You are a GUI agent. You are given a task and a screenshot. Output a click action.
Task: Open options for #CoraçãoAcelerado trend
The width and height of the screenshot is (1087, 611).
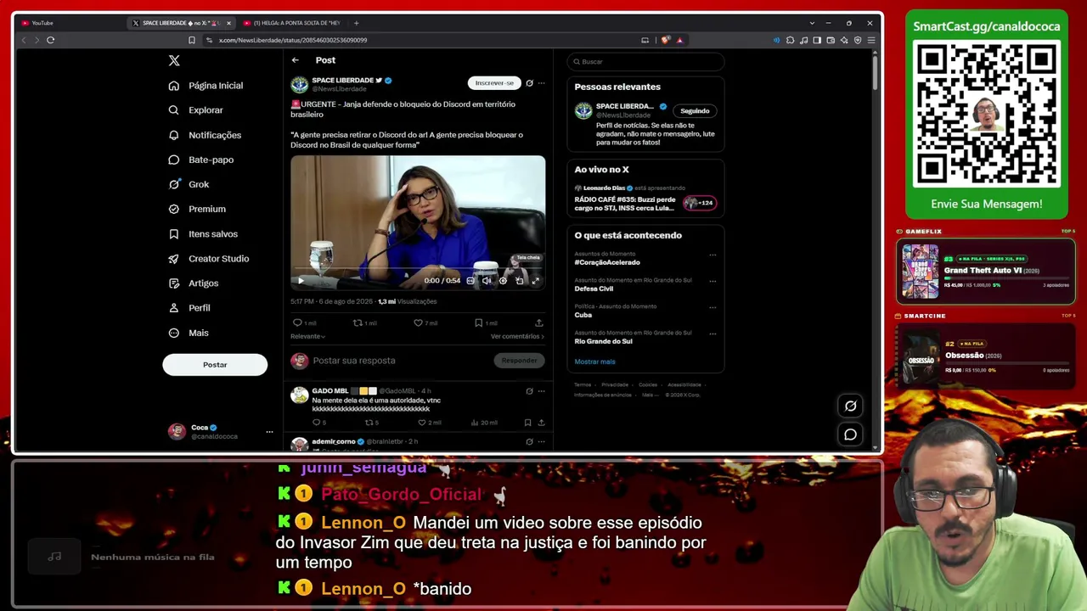pyautogui.click(x=712, y=255)
